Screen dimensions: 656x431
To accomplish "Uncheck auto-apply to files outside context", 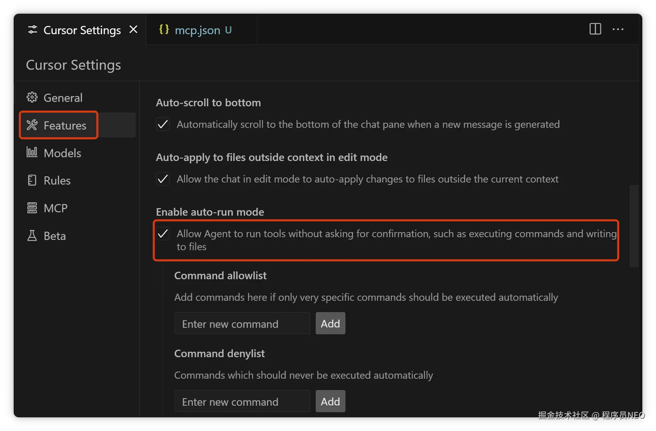I will pos(163,179).
